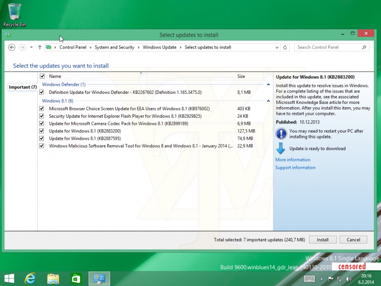Go up one level with Up arrow
The image size is (381, 286).
click(x=40, y=47)
